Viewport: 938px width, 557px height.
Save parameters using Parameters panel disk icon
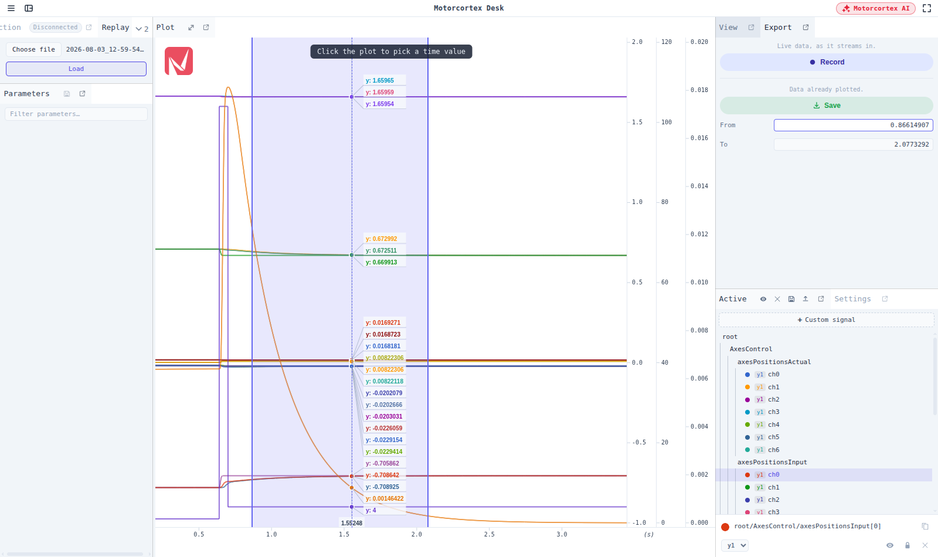[x=67, y=94]
